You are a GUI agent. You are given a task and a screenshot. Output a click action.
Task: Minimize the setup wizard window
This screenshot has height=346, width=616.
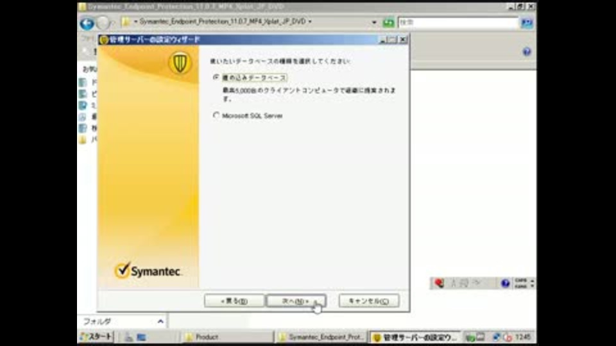coord(382,40)
